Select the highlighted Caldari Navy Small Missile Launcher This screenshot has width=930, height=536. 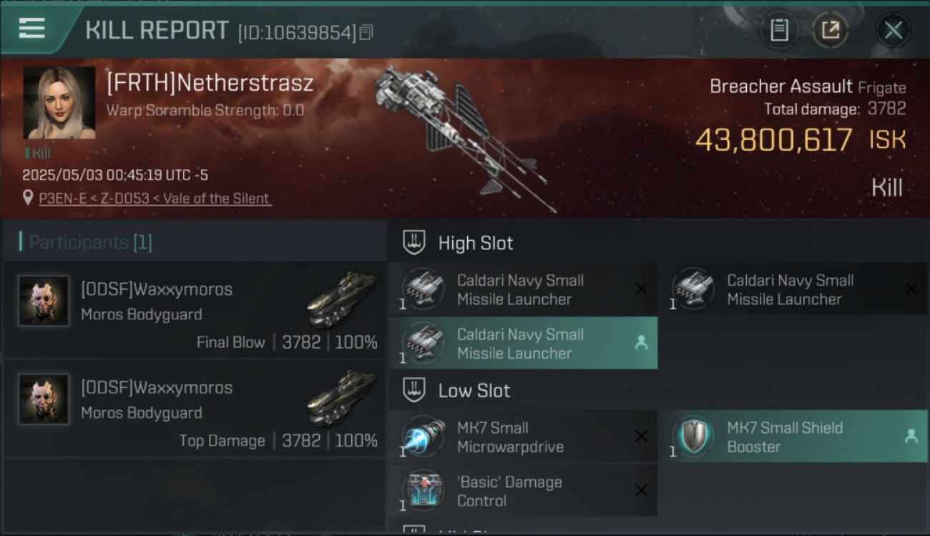(x=523, y=343)
